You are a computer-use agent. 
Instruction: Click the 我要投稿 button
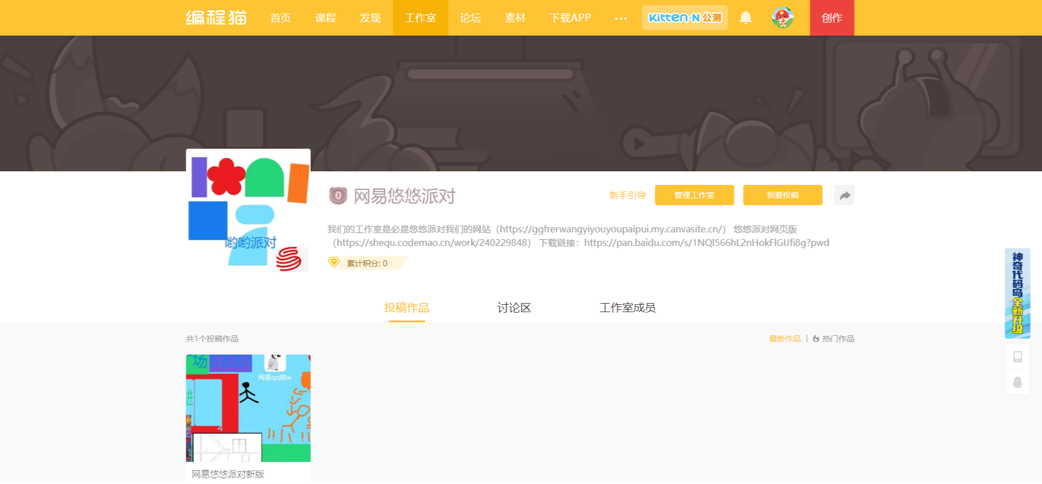[783, 195]
